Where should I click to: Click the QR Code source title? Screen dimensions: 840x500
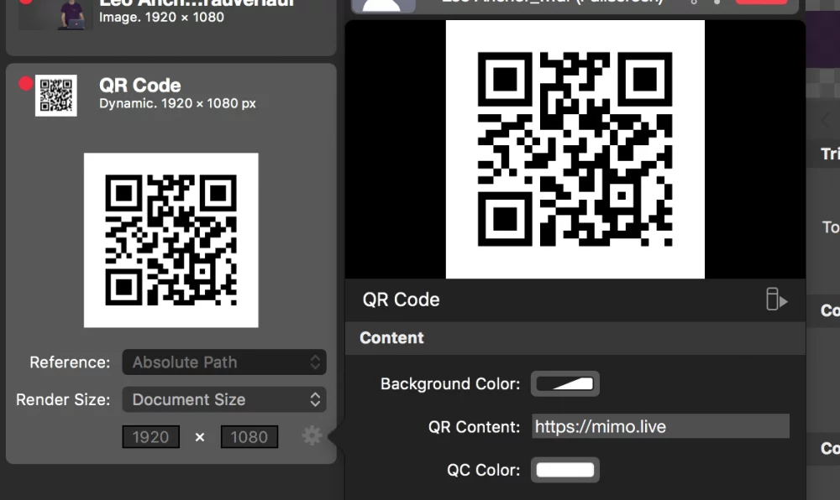coord(139,85)
